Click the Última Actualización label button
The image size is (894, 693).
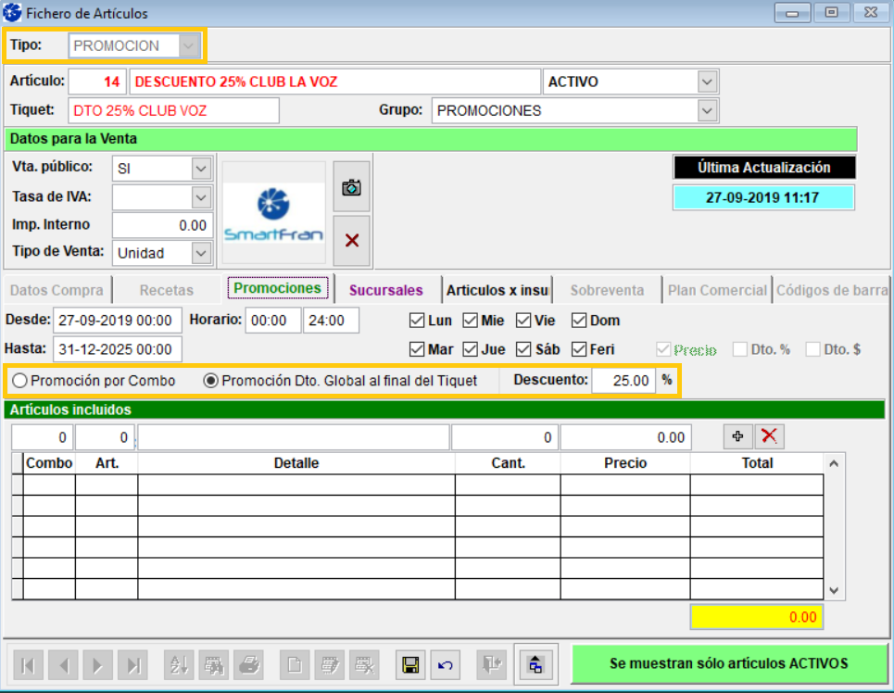pos(763,168)
